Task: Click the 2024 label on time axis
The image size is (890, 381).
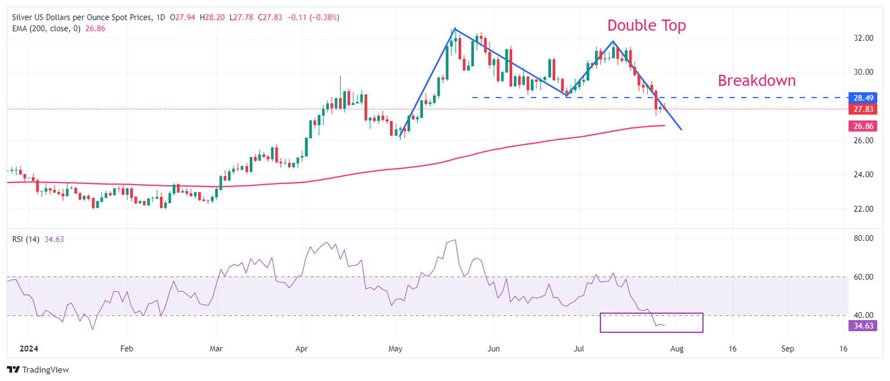Action: (x=29, y=349)
